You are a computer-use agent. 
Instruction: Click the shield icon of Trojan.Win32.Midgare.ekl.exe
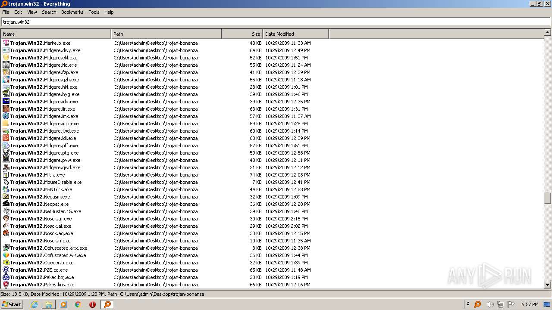point(6,58)
